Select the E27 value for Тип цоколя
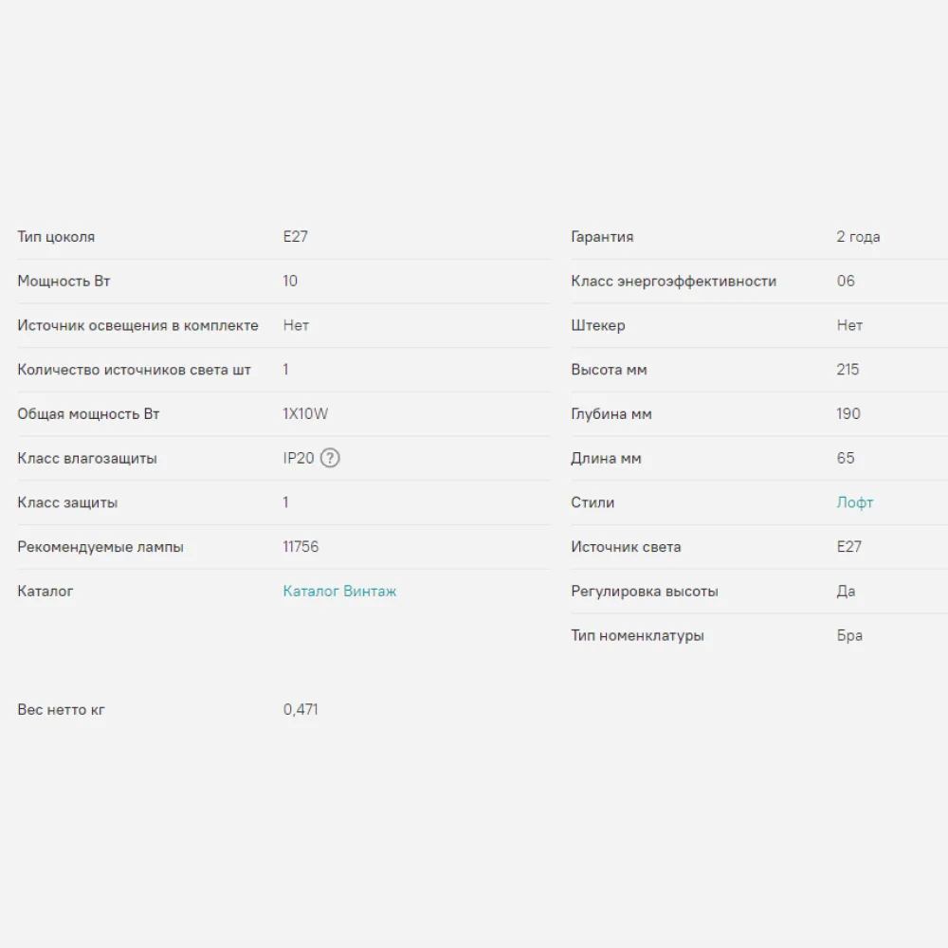Screen dimensions: 948x948 pos(295,237)
